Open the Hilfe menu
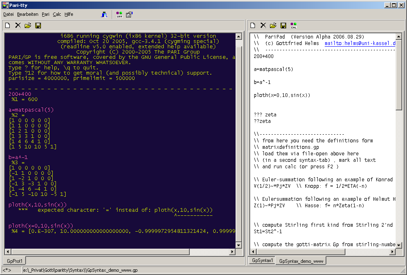 [x=69, y=14]
